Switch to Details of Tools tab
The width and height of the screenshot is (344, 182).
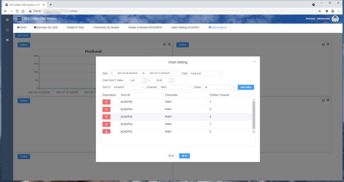pos(75,27)
